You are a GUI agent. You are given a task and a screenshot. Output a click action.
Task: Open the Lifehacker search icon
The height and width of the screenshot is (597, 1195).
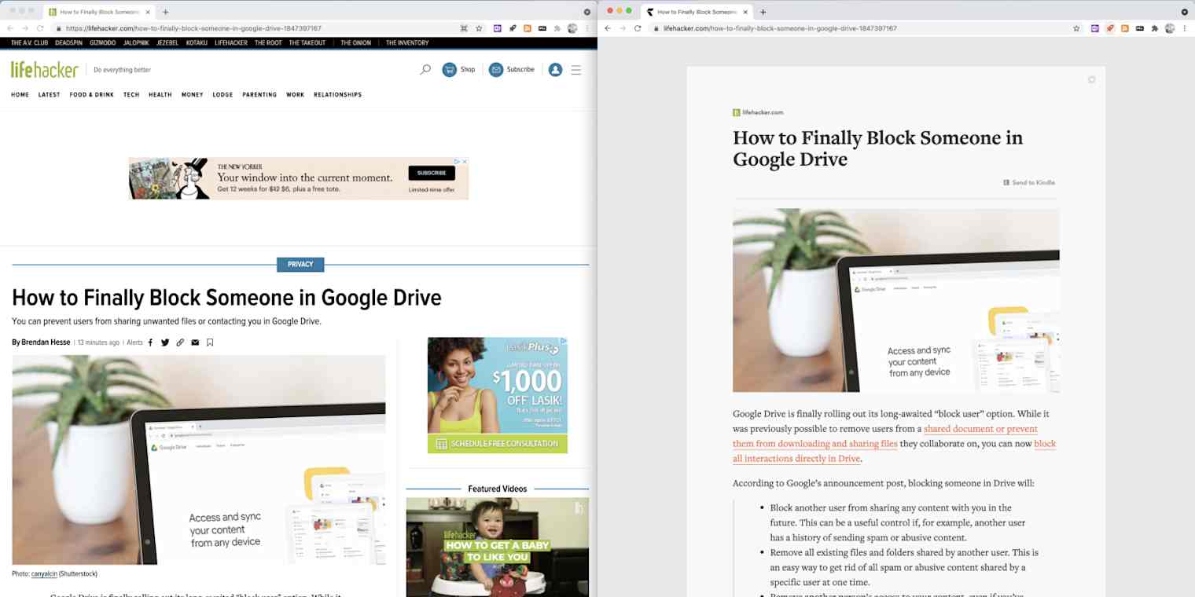coord(425,69)
